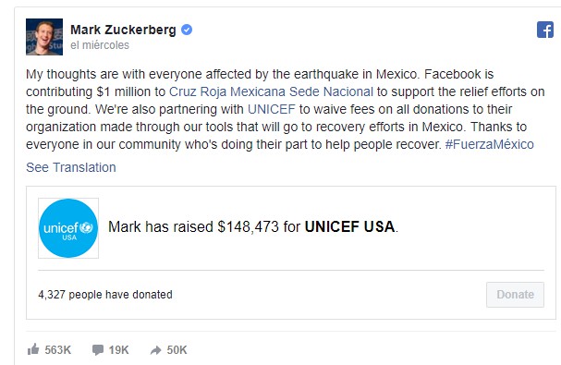Open the Mark Zuckerberg profile name link

pyautogui.click(x=123, y=30)
